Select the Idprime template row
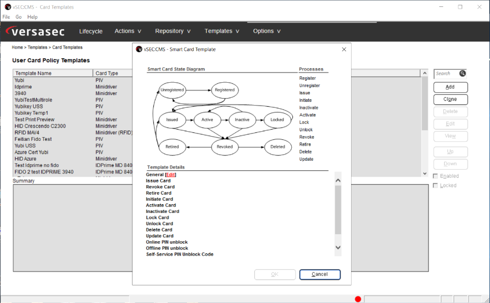The height and width of the screenshot is (303, 490). point(73,87)
